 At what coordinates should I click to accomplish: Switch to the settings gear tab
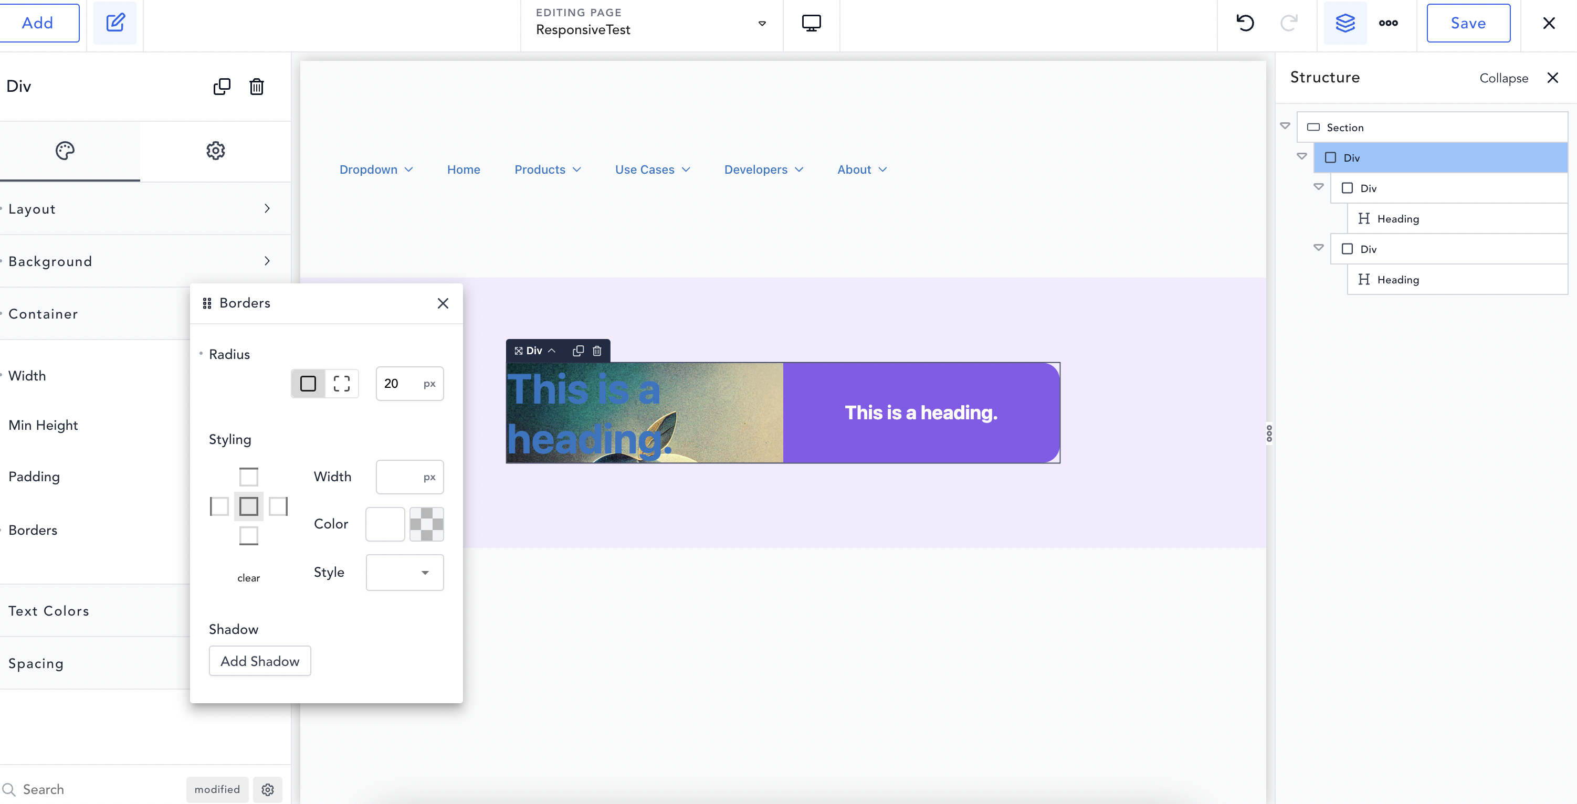click(x=215, y=151)
